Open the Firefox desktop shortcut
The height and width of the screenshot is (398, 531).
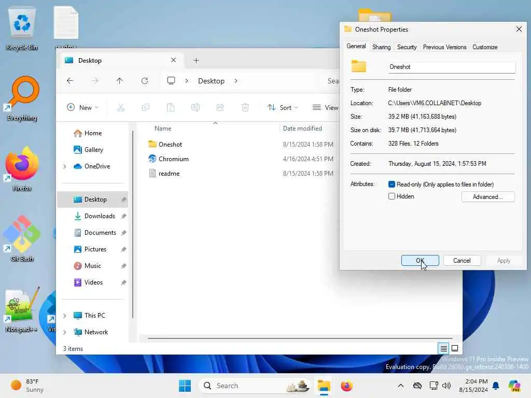22,169
